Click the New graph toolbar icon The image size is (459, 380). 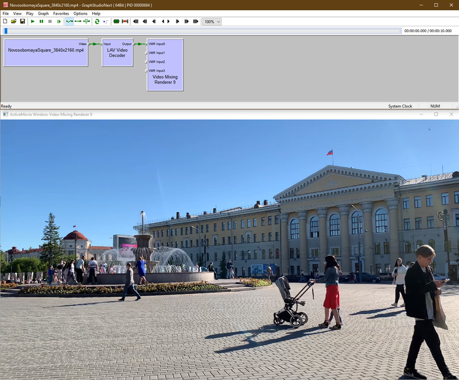[x=5, y=21]
